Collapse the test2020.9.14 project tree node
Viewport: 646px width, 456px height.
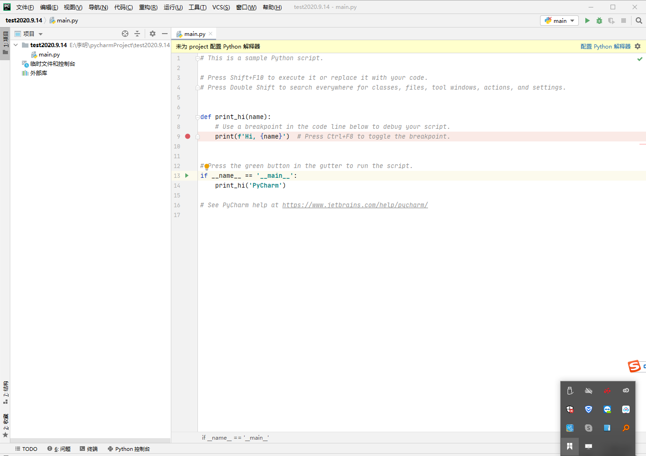[x=16, y=45]
